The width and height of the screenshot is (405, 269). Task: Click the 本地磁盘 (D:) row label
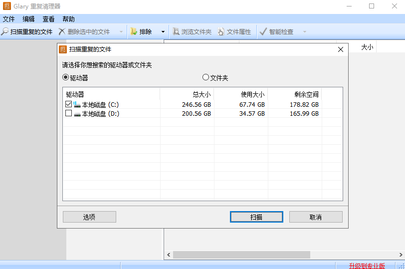click(101, 114)
